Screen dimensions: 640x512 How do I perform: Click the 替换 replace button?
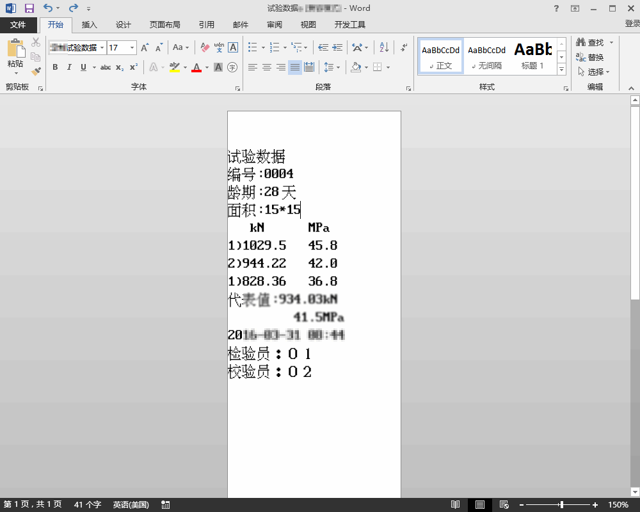[x=590, y=57]
